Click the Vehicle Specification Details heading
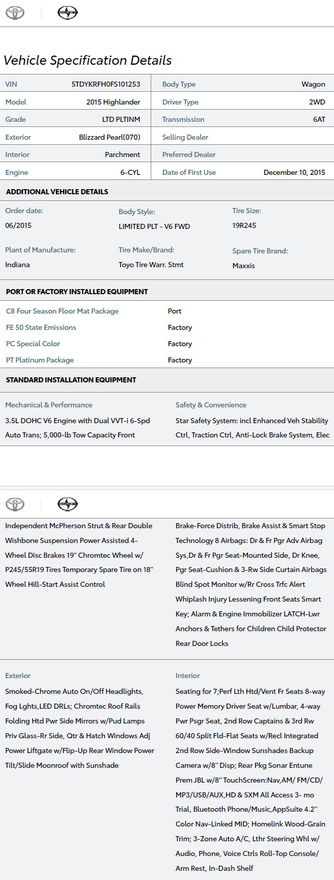334x880 pixels. click(88, 60)
